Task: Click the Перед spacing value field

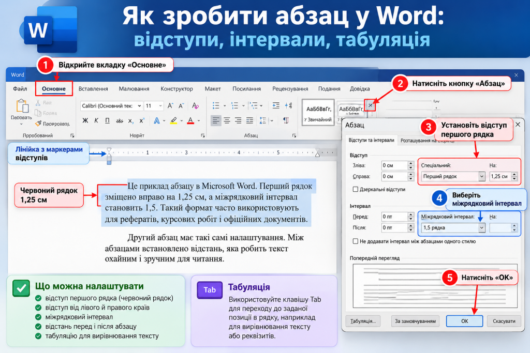Action: click(394, 217)
